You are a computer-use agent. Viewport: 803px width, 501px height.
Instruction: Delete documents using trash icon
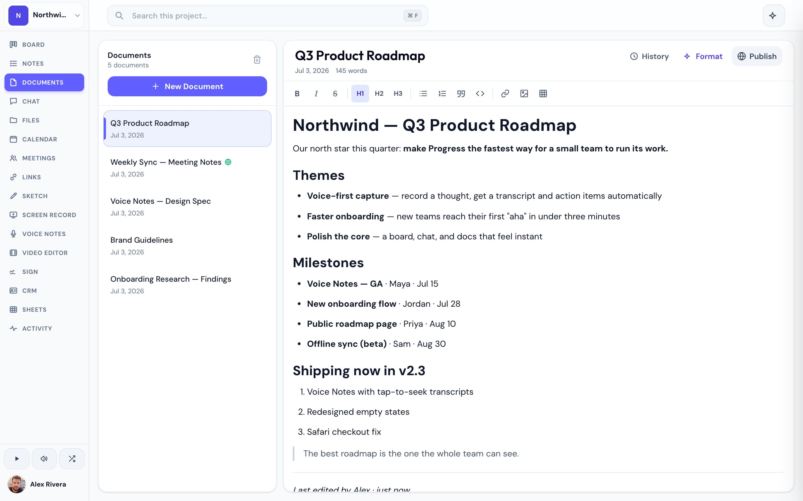coord(257,60)
